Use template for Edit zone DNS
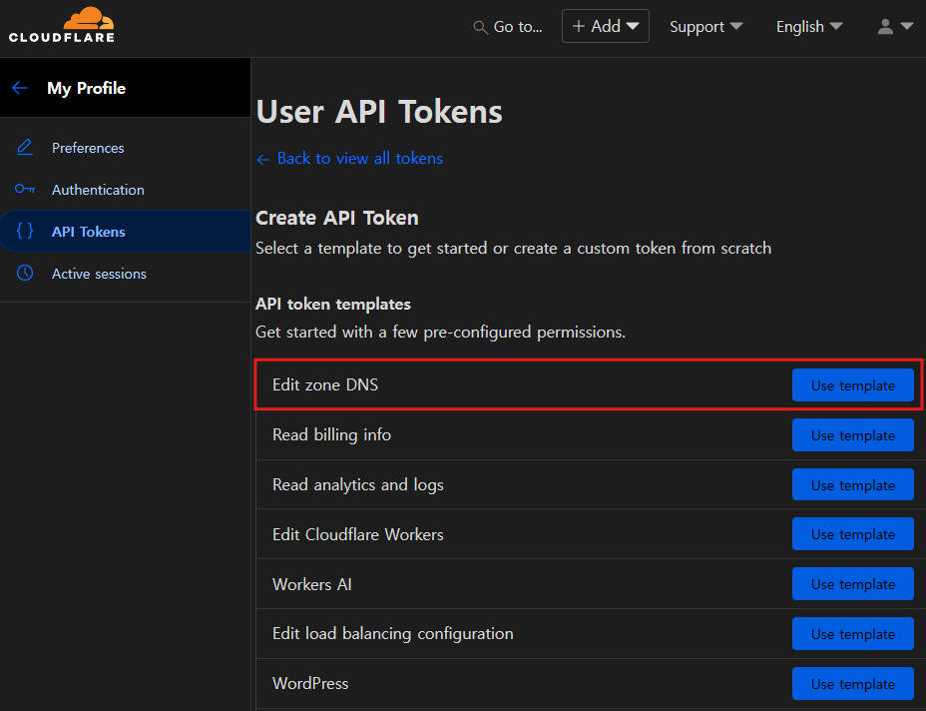Screen dimensions: 926x711 (x=853, y=385)
